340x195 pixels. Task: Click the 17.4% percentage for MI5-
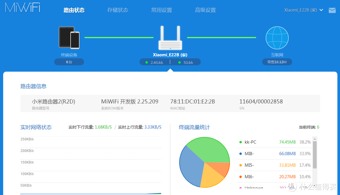[305, 165]
